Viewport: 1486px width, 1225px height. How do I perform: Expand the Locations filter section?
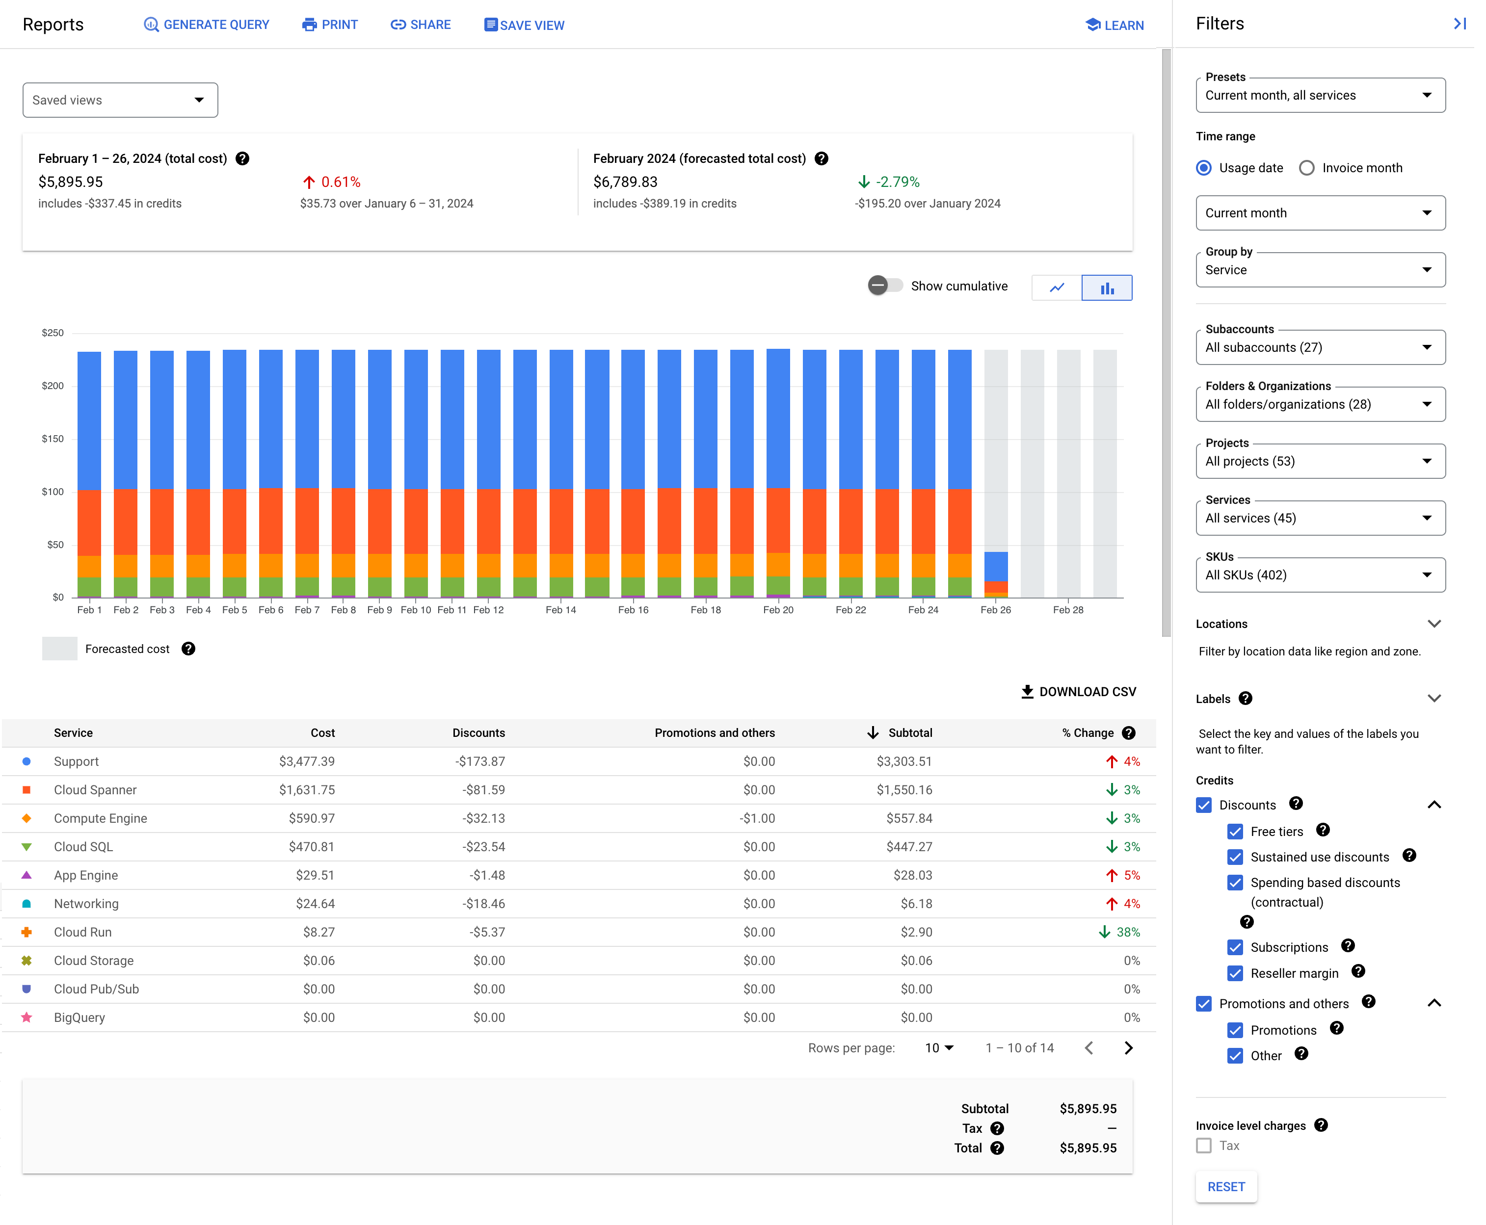pos(1435,624)
